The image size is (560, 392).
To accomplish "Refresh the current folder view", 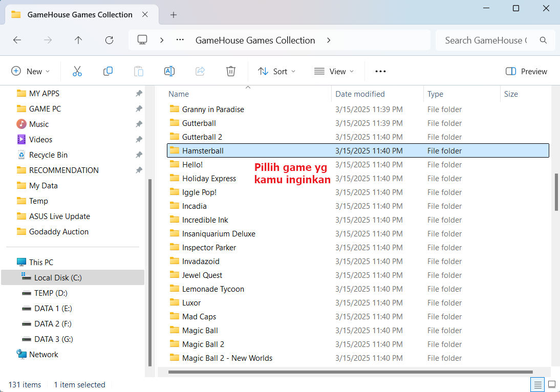I will [109, 40].
